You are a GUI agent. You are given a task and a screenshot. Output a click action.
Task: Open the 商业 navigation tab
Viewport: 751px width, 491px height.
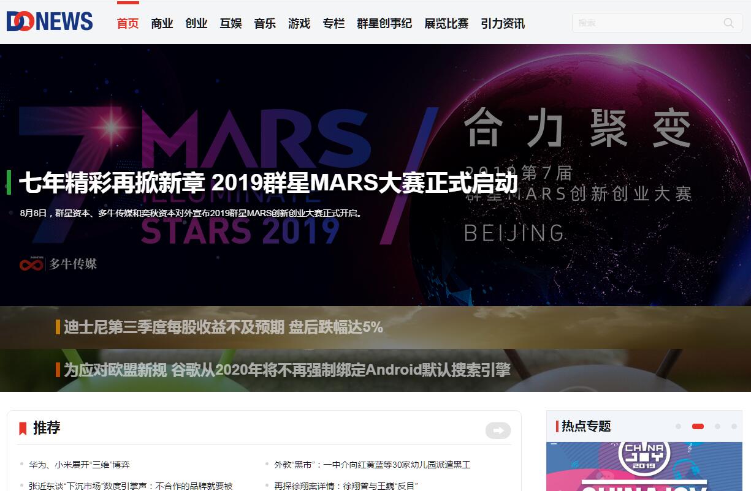(x=162, y=23)
